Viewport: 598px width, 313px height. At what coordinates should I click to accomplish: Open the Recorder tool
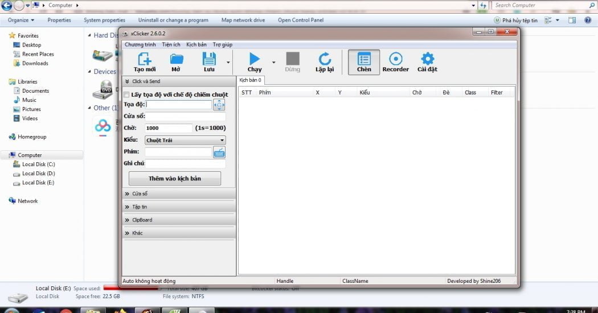tap(395, 62)
